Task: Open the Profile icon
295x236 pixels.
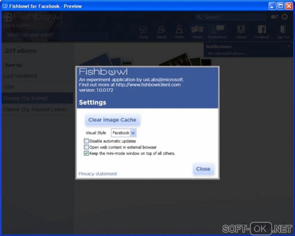Action: pyautogui.click(x=179, y=32)
